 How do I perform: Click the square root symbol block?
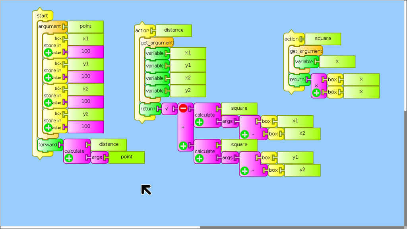click(167, 108)
